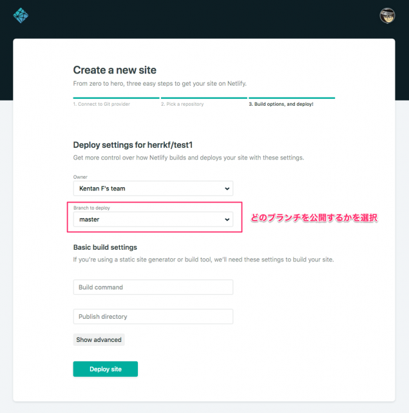Open the user avatar menu
The image size is (409, 413).
click(x=387, y=15)
